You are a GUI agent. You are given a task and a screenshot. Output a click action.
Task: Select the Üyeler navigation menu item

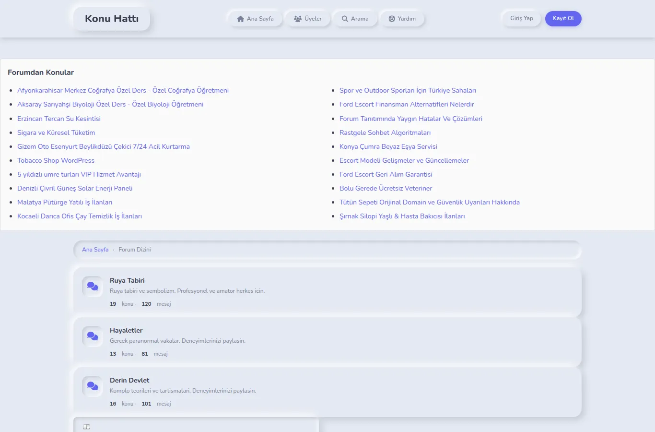307,19
